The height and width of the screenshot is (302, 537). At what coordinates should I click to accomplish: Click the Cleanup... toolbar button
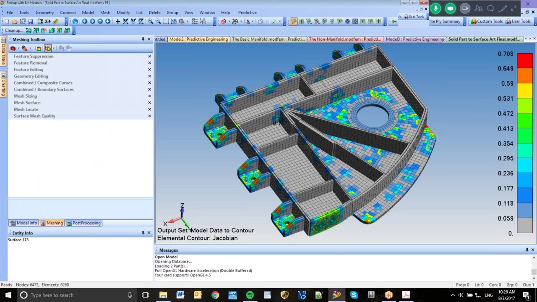[x=14, y=30]
